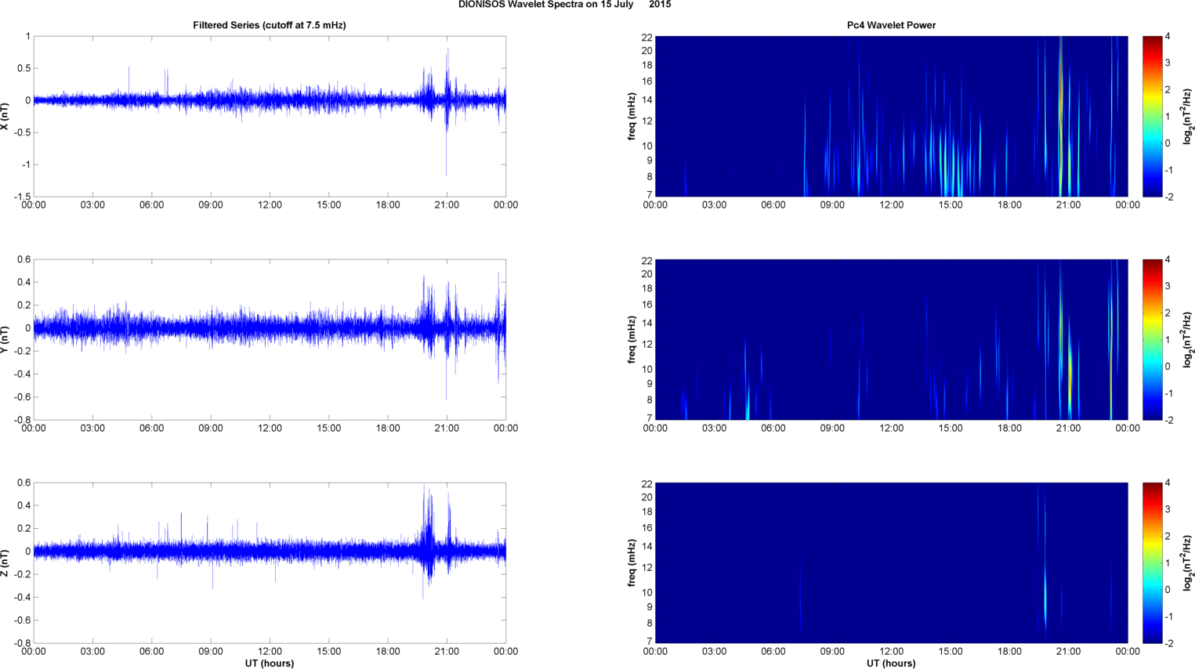Viewport: 1195px width, 669px height.
Task: Click 'freq (mHz)' label of the bottom spectrogram
Action: click(632, 562)
